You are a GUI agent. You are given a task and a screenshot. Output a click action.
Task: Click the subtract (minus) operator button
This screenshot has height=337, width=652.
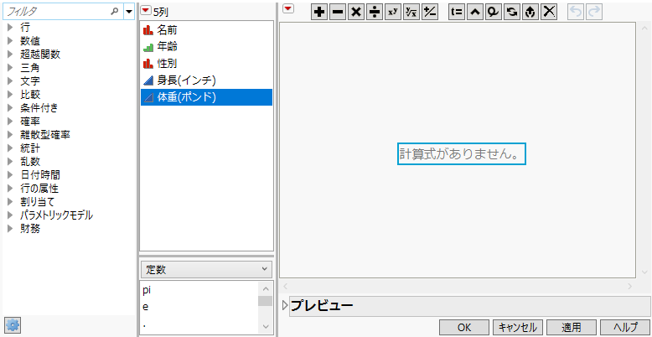(x=338, y=13)
